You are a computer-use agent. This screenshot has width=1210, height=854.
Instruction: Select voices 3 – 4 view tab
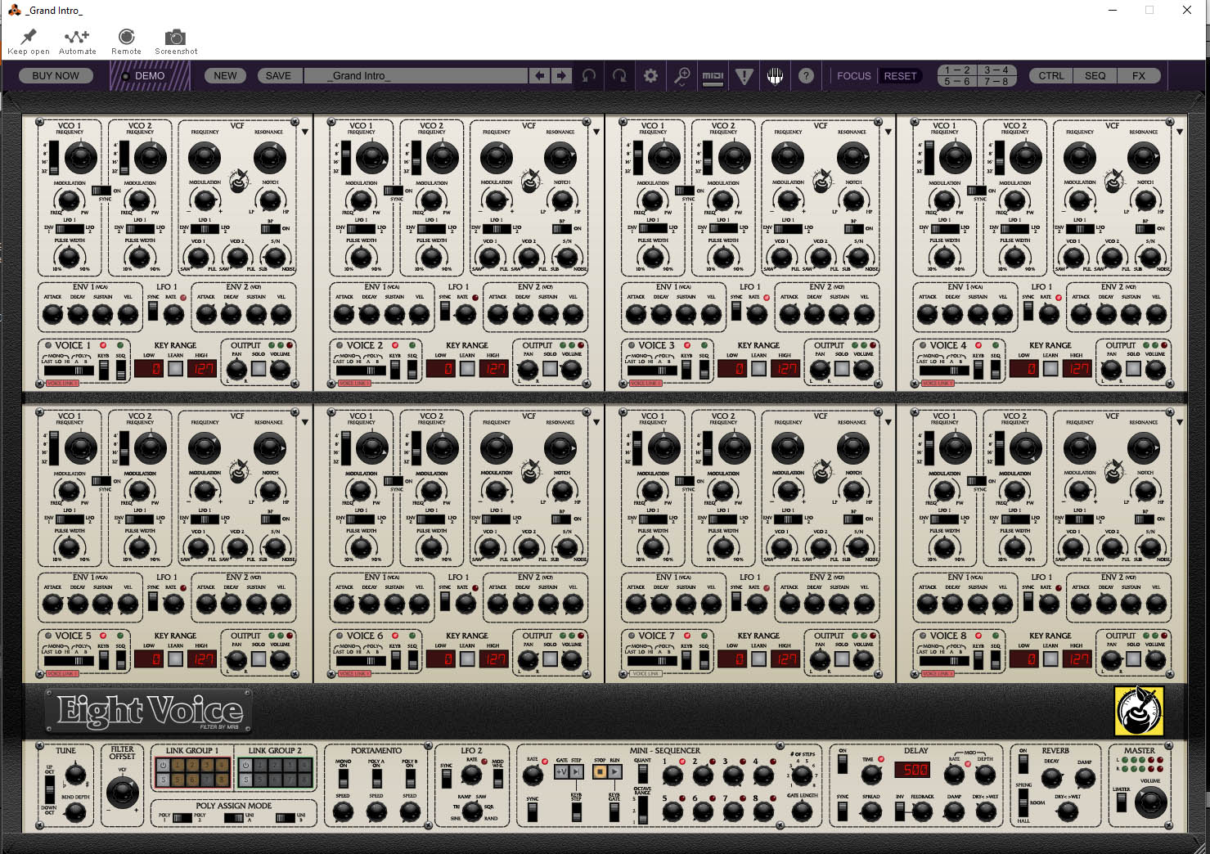click(x=996, y=70)
